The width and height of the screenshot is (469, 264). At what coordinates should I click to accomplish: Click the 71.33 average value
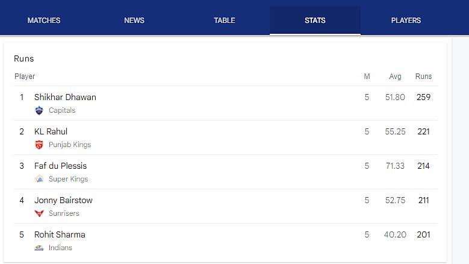click(395, 166)
